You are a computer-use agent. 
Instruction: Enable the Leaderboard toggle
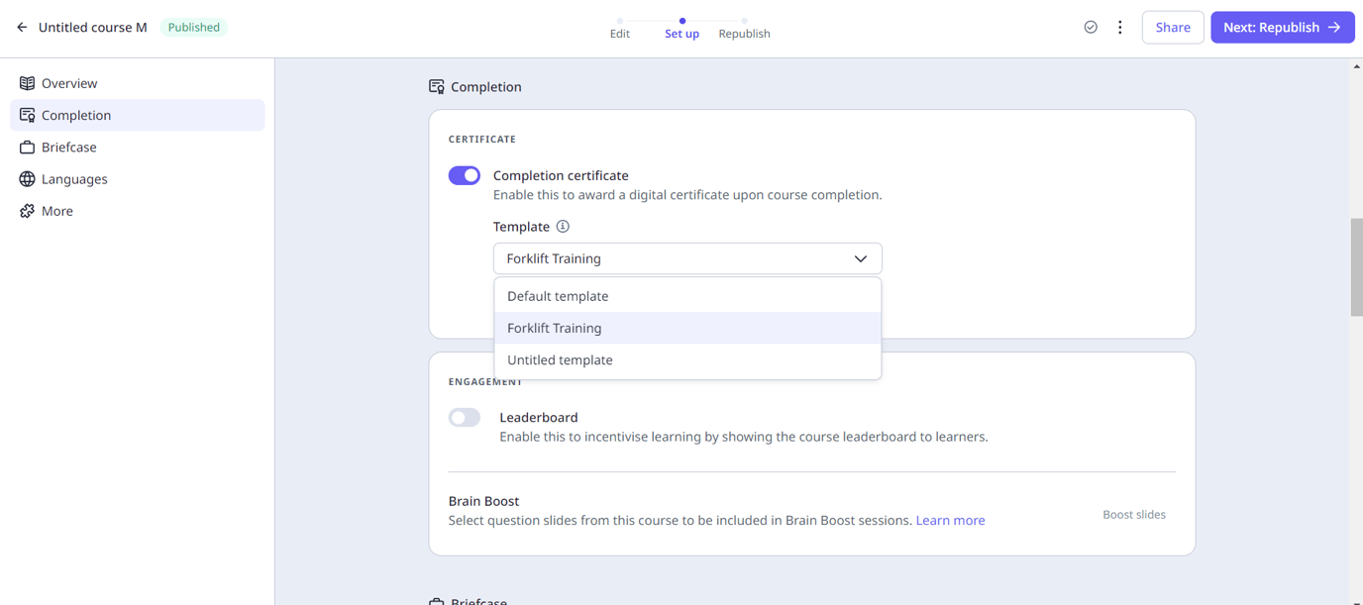pyautogui.click(x=464, y=417)
